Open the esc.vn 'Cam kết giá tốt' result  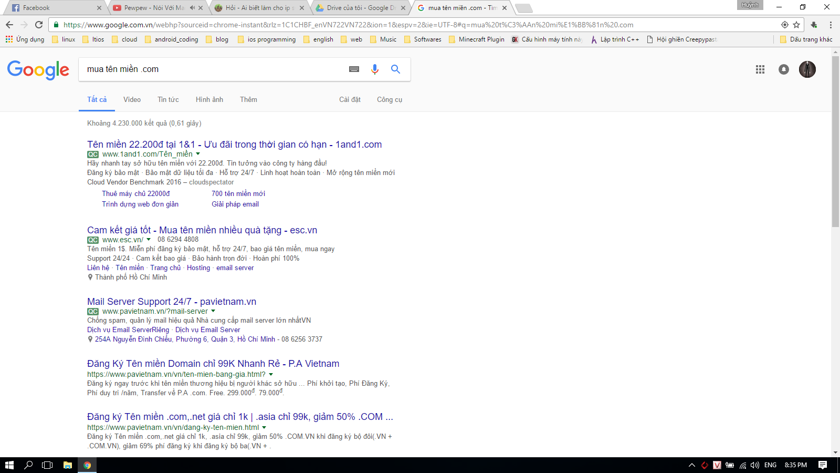tap(202, 230)
